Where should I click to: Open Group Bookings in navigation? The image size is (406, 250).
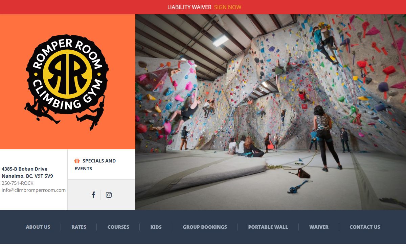(x=205, y=227)
